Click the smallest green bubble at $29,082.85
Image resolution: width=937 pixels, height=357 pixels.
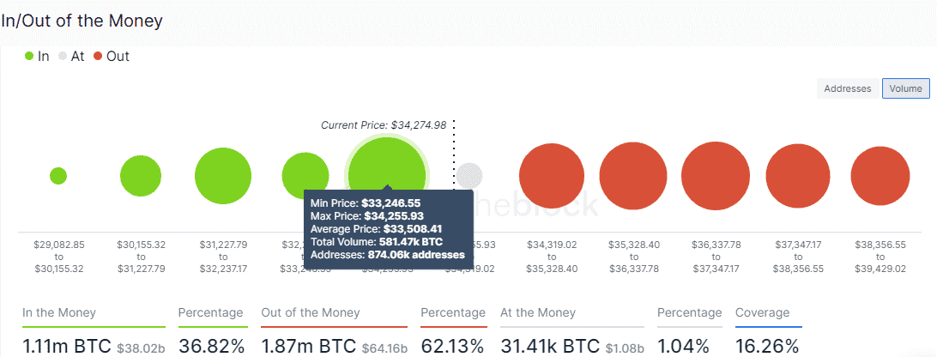tap(58, 176)
